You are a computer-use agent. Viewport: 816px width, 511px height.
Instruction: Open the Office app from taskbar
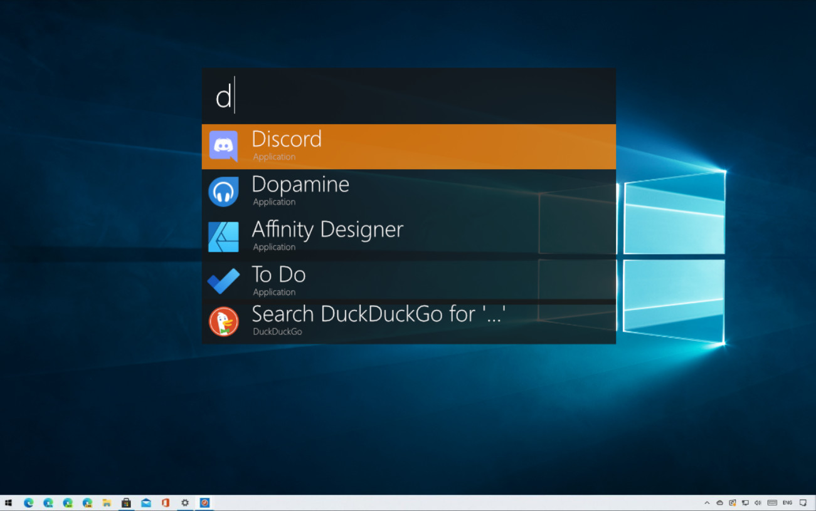pos(166,503)
